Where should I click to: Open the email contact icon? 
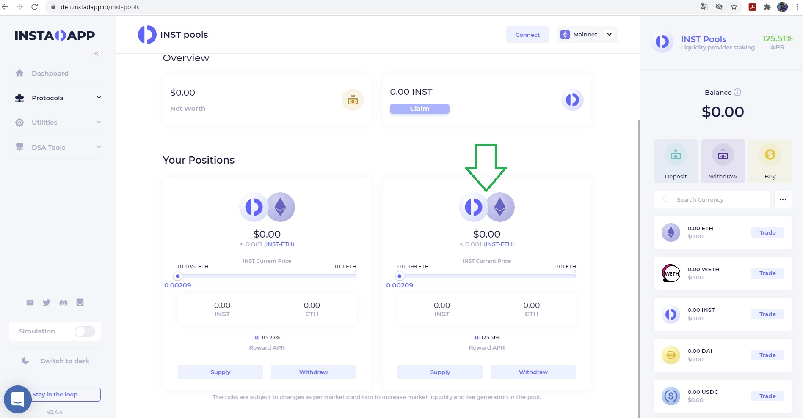tap(30, 303)
